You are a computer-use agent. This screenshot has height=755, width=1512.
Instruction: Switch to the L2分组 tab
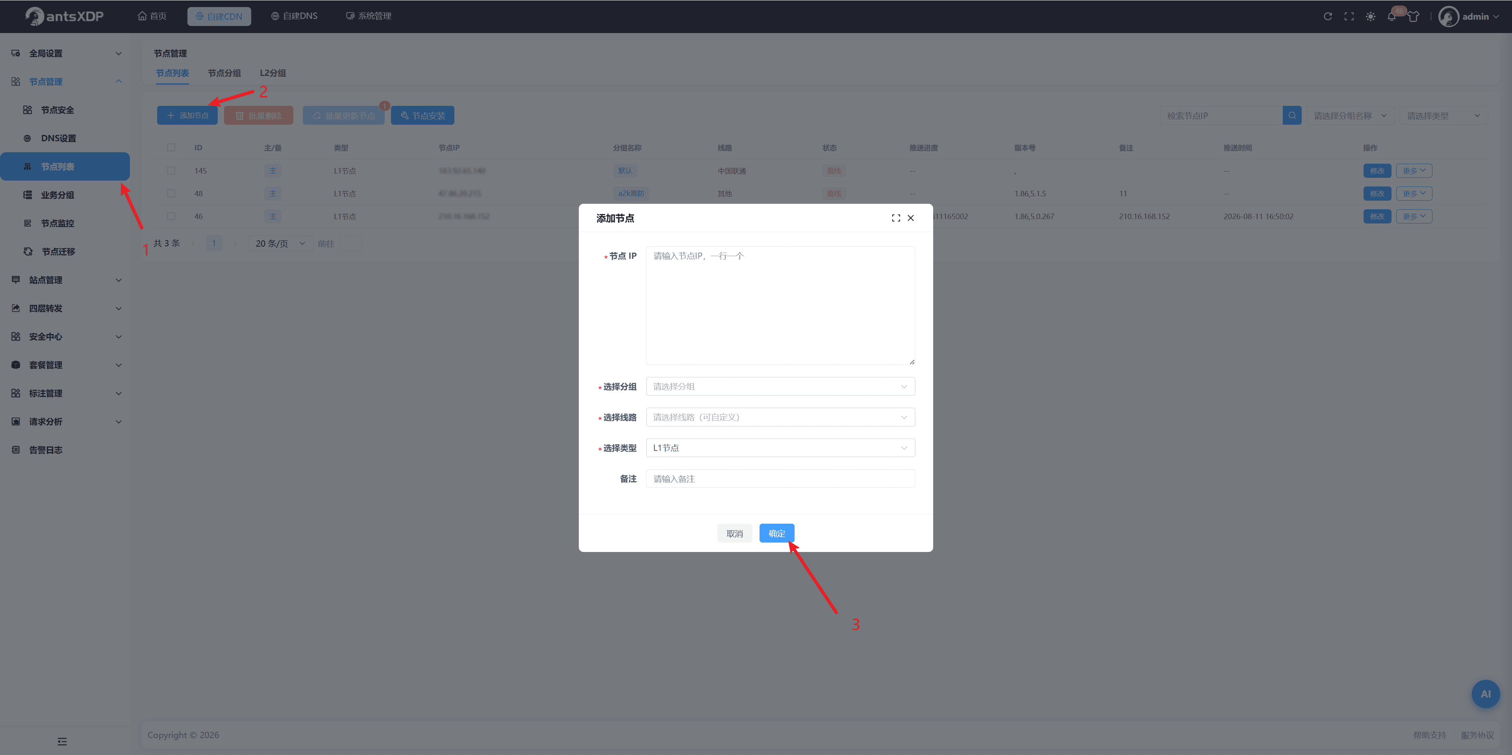tap(272, 73)
